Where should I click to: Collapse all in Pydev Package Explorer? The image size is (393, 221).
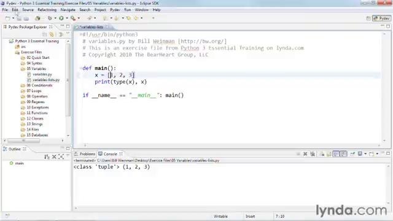tap(44, 34)
